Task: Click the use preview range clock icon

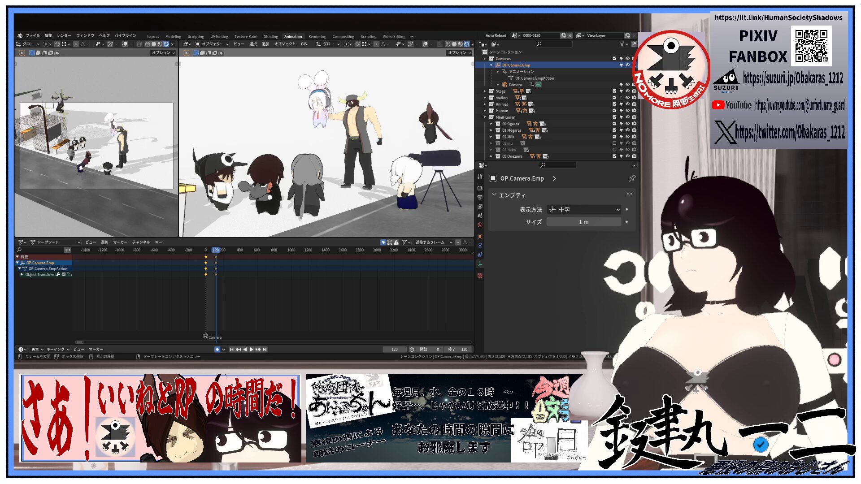Action: coord(412,350)
